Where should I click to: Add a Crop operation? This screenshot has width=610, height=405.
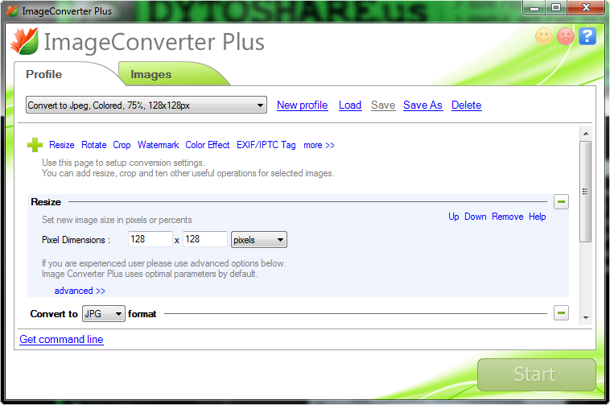(x=122, y=145)
